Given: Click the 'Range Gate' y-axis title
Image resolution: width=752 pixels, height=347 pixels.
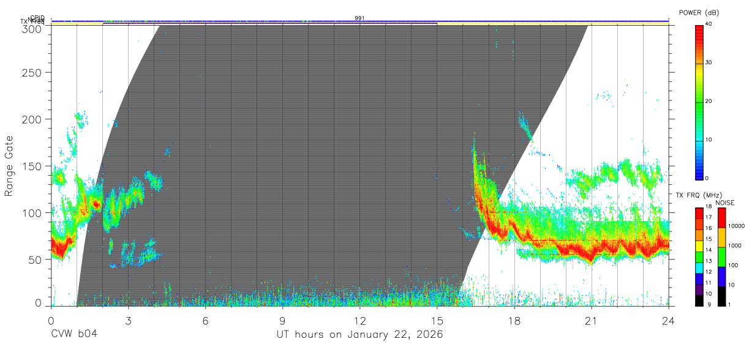Looking at the screenshot, I should (x=9, y=165).
